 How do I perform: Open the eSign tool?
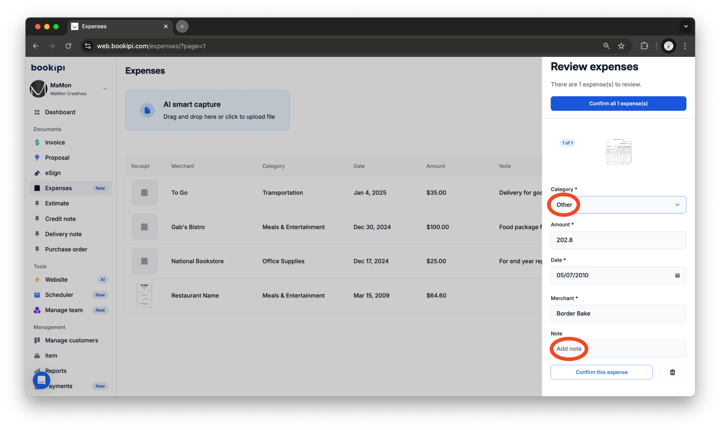point(53,172)
